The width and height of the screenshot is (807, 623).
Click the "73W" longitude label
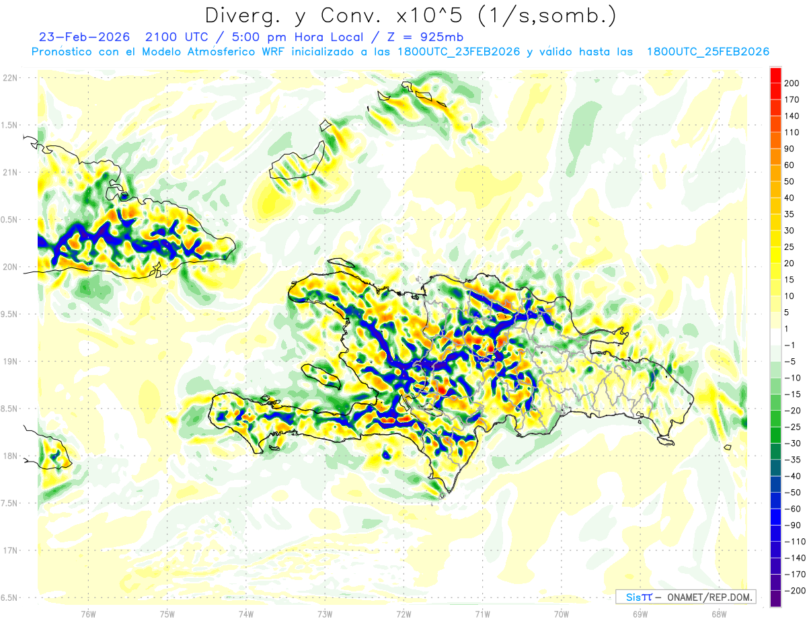[x=325, y=614]
